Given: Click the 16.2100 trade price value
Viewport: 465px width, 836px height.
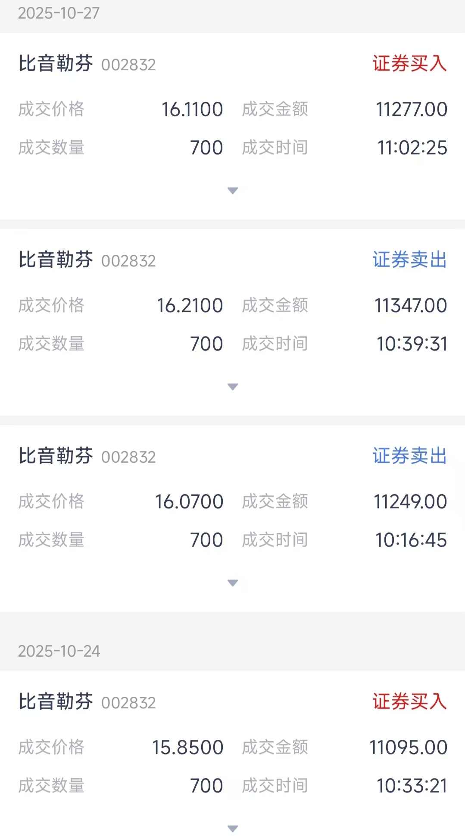Looking at the screenshot, I should 190,306.
